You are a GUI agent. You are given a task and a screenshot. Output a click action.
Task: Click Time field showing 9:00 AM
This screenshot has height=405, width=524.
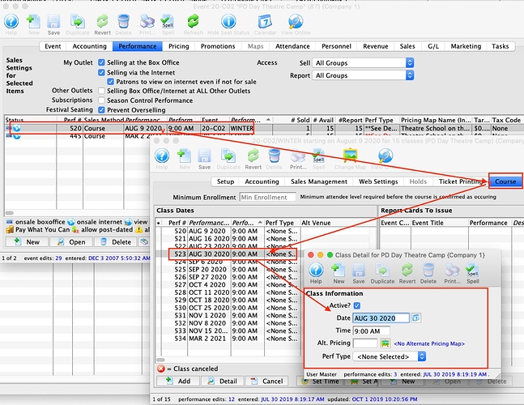pyautogui.click(x=371, y=330)
